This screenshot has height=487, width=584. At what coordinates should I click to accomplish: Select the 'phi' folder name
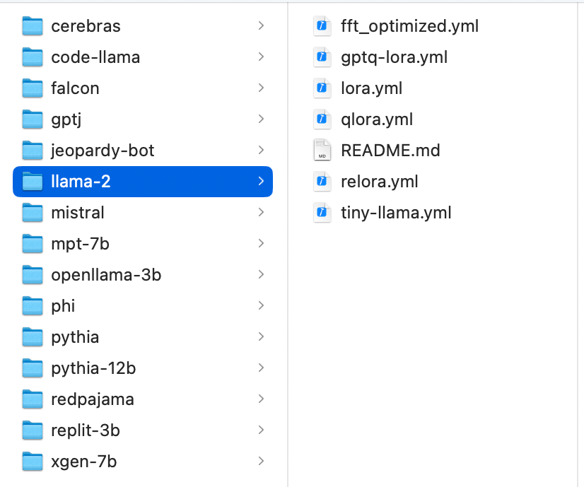click(x=63, y=307)
